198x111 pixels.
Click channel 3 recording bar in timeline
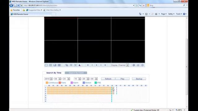coord(80,92)
